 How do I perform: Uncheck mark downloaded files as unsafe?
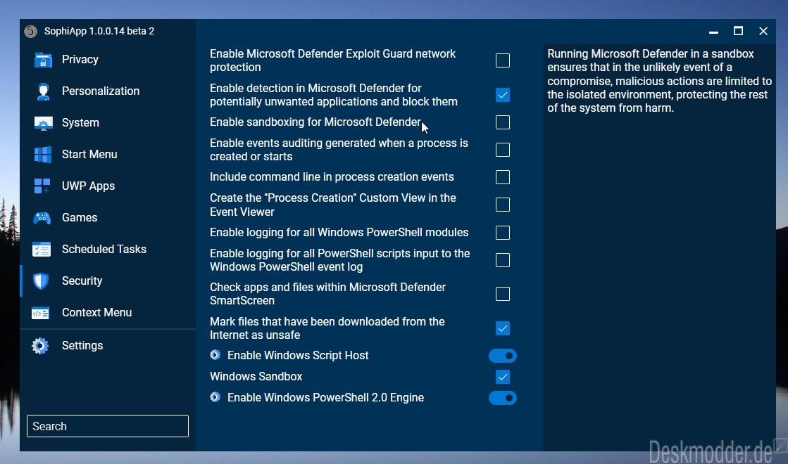click(x=503, y=328)
